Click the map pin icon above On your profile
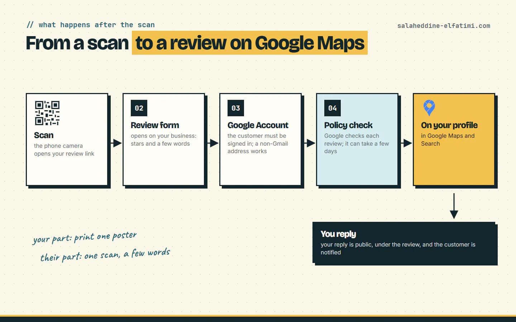This screenshot has width=516, height=322. [429, 108]
